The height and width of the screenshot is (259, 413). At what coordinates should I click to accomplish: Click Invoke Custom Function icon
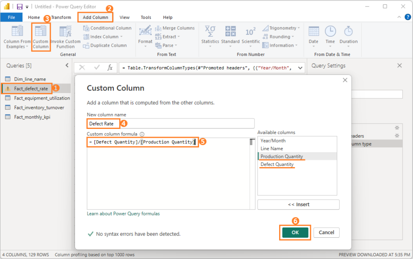[x=65, y=37]
